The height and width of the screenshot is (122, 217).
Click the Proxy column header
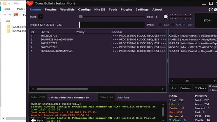[x=80, y=32]
